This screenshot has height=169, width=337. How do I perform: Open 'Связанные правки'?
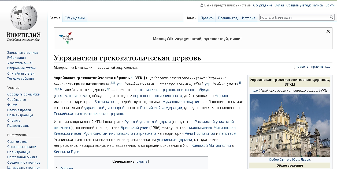tap(22, 147)
